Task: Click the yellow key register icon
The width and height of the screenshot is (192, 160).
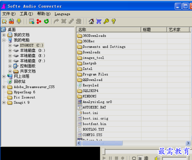Action: coord(106,21)
